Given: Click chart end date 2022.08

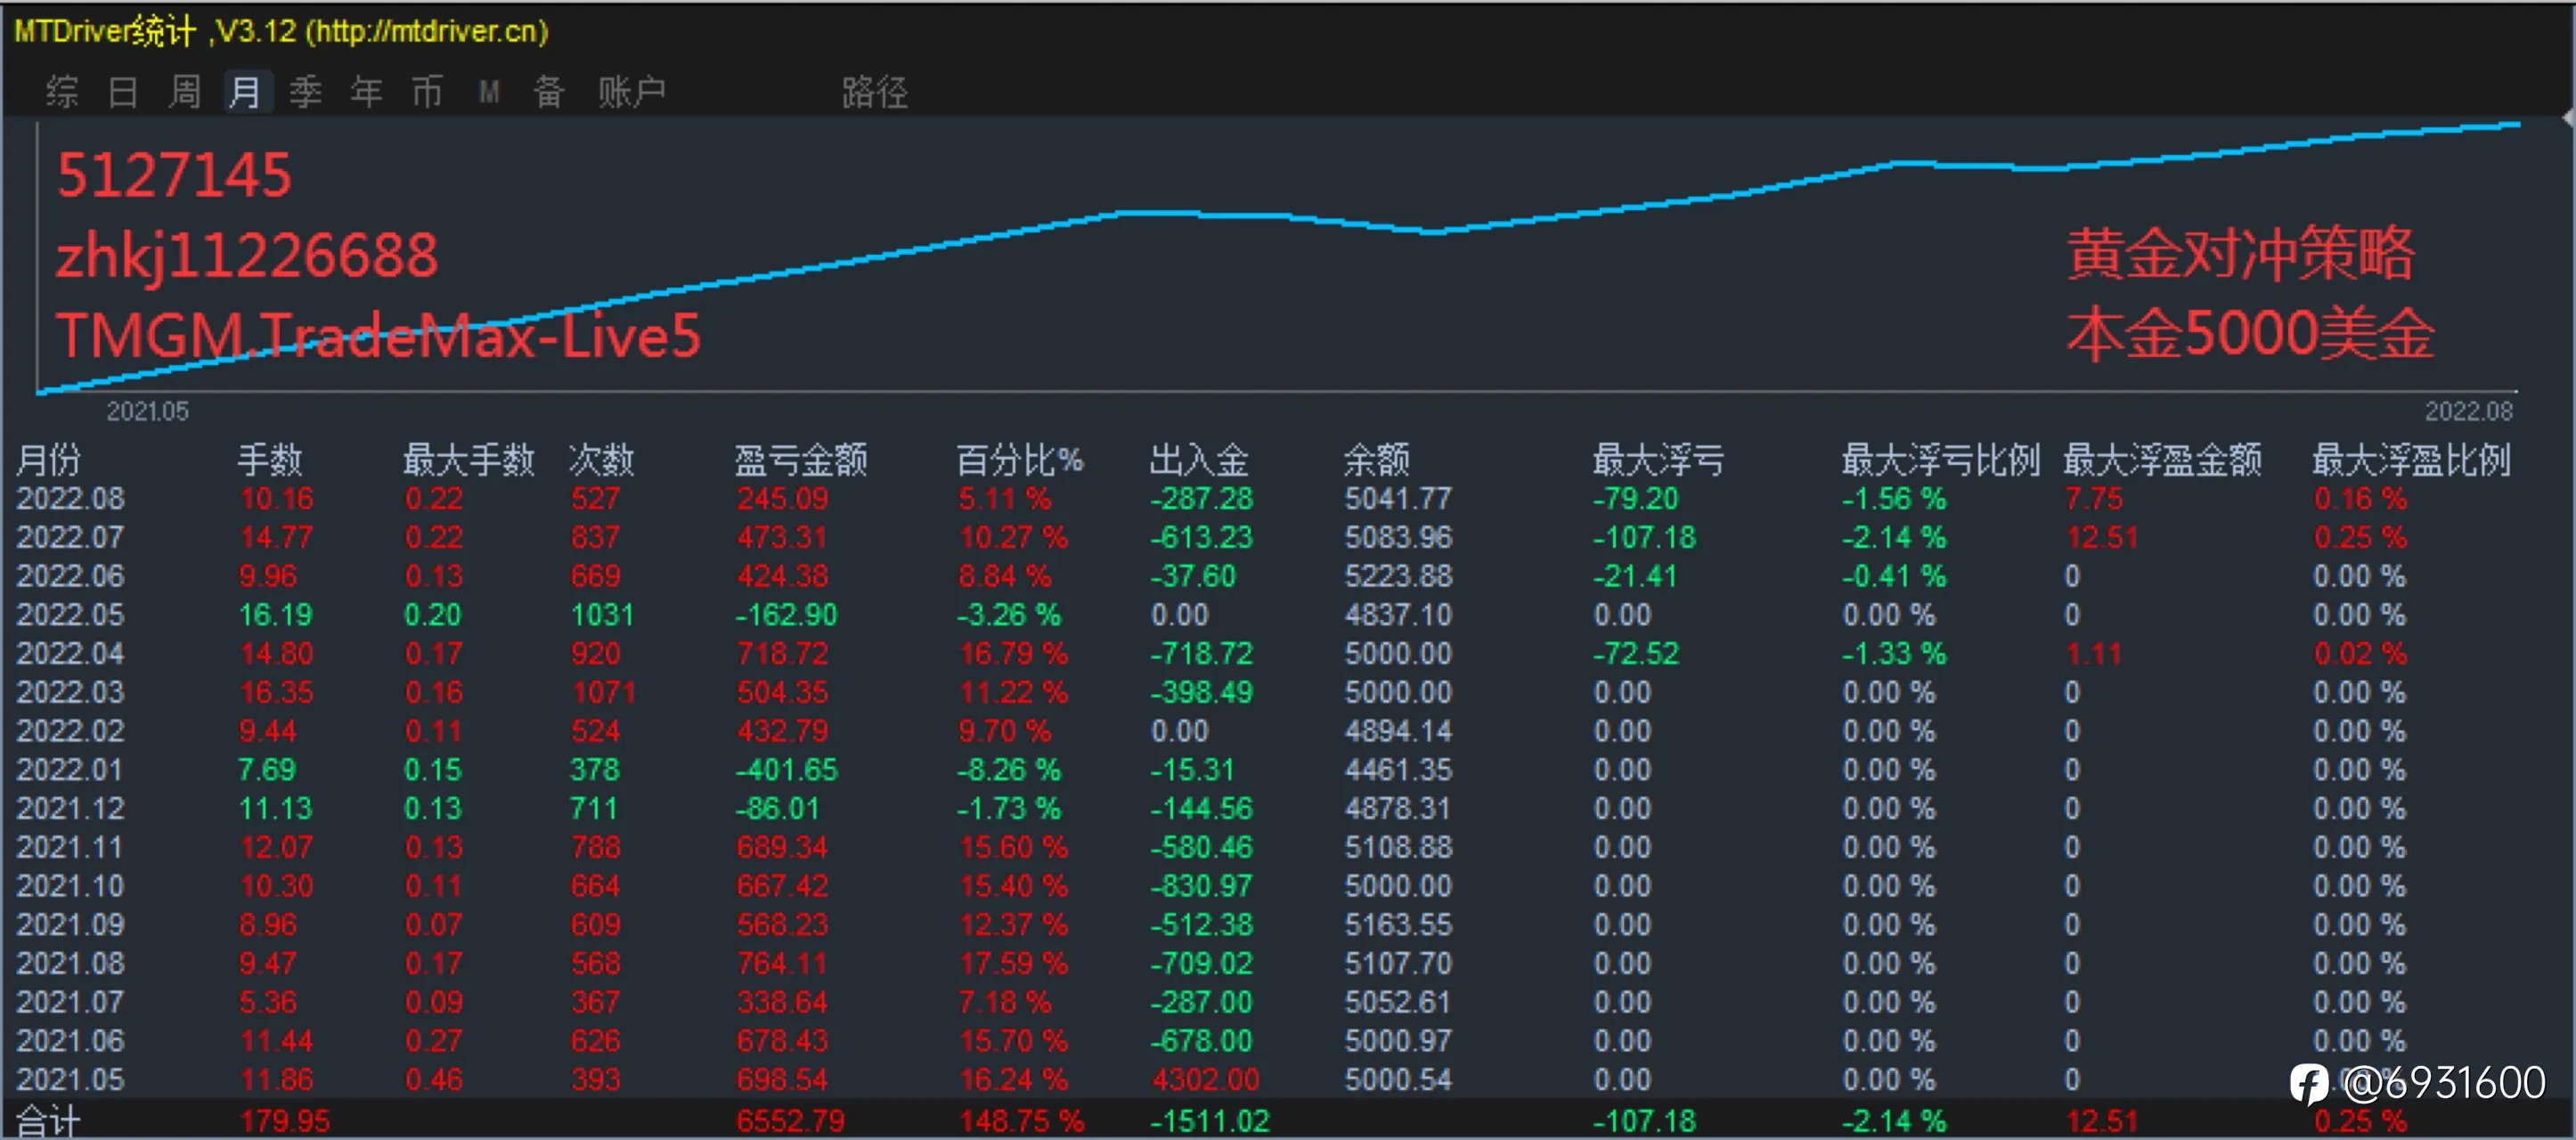Looking at the screenshot, I should pos(2469,411).
